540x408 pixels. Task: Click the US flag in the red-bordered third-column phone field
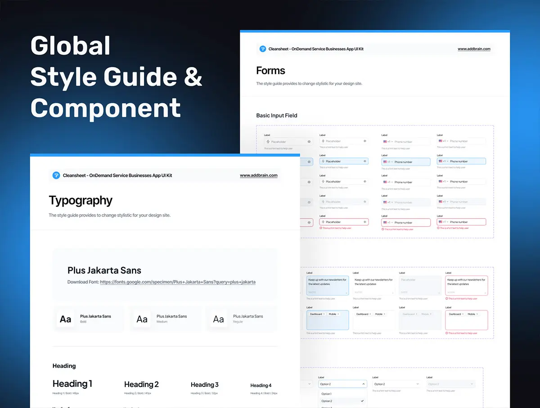coord(385,223)
